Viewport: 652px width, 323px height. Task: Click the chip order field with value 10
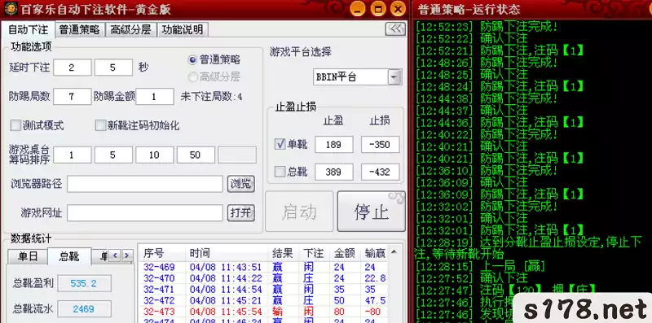pyautogui.click(x=155, y=155)
